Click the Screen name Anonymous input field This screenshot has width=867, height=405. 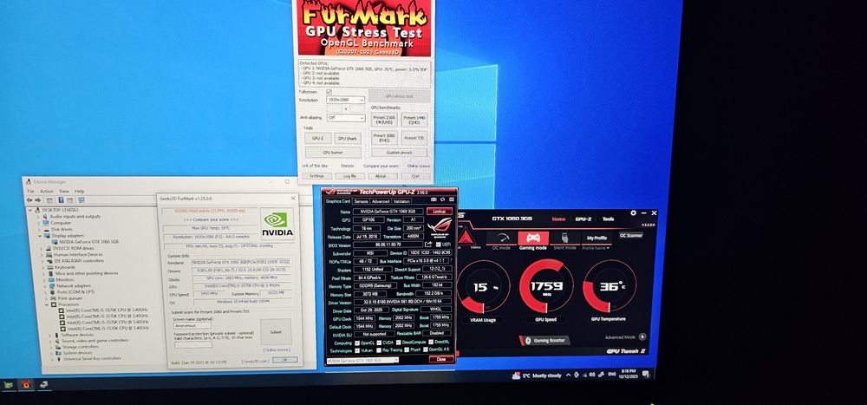pos(192,325)
